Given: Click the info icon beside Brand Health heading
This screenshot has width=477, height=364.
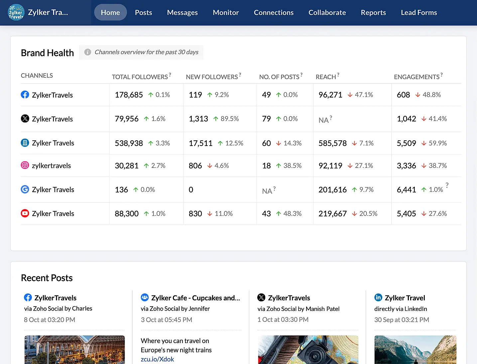Looking at the screenshot, I should 87,52.
